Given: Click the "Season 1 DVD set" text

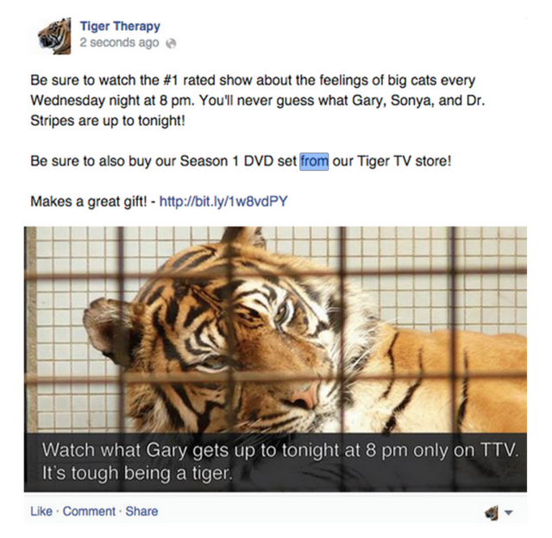Looking at the screenshot, I should point(239,161).
